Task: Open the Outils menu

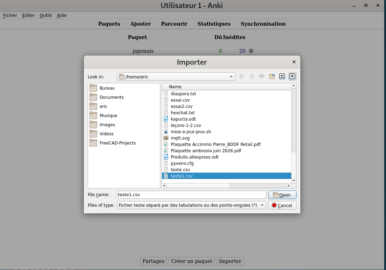Action: pyautogui.click(x=46, y=15)
